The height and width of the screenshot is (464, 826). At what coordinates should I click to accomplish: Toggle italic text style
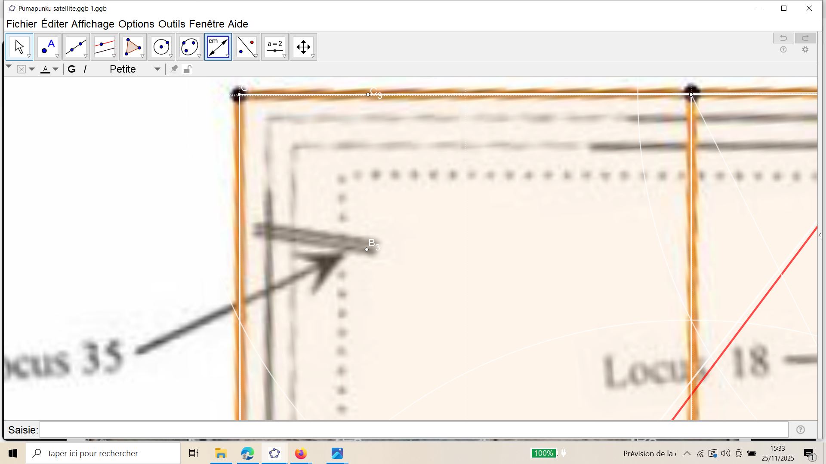85,69
